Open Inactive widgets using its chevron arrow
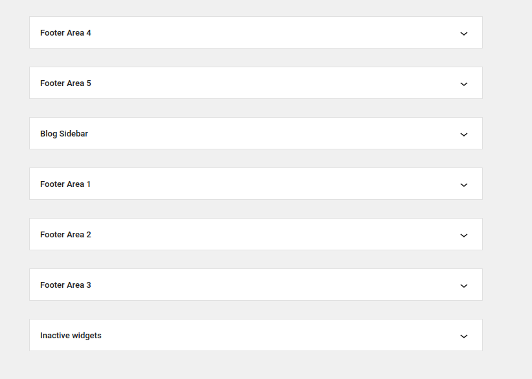 coord(464,336)
